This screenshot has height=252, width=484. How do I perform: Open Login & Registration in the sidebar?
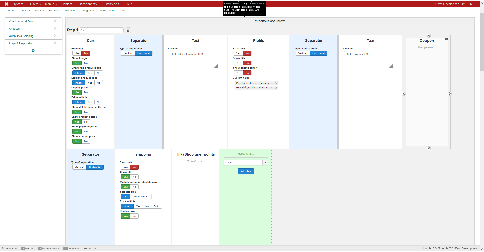point(21,43)
